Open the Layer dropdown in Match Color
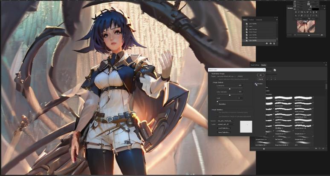Image resolution: width=330 pixels, height=176 pixels. coord(226,124)
